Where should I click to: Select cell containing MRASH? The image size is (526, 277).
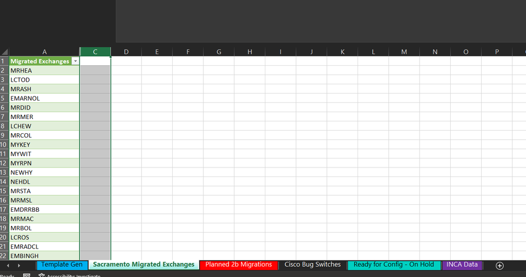click(44, 89)
